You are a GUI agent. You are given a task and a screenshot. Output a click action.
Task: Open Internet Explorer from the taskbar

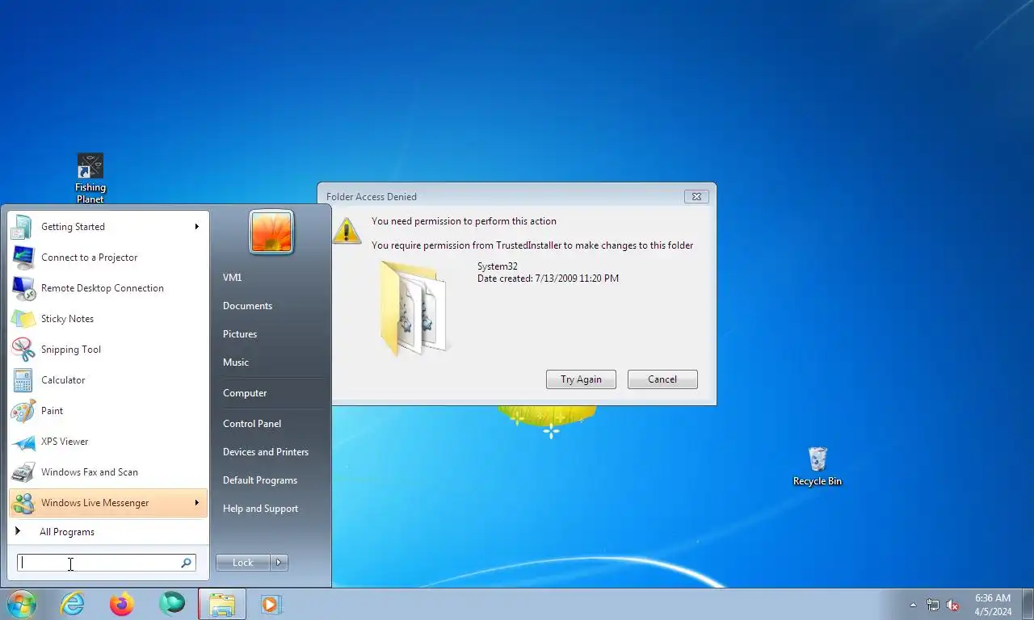click(x=72, y=604)
